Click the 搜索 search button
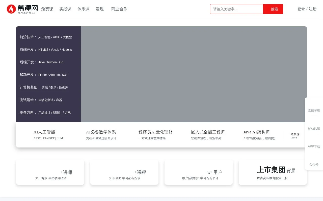This screenshot has width=323, height=201. coord(274,9)
